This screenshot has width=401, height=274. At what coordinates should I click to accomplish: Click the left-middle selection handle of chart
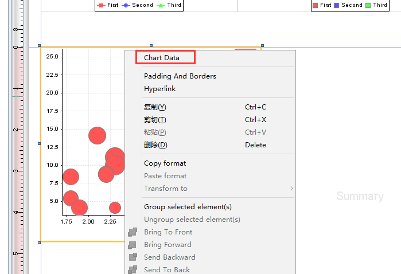[40, 144]
